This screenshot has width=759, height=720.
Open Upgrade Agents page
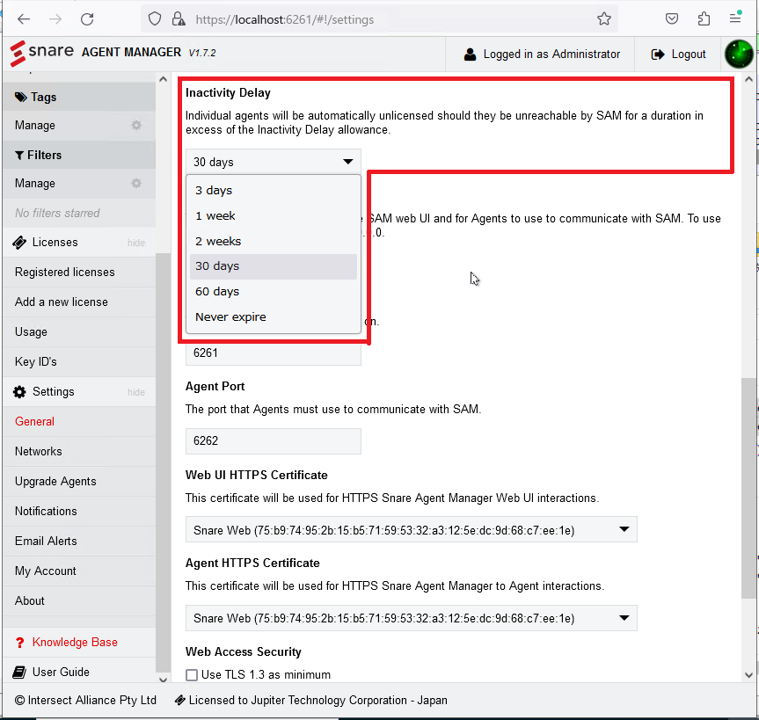(x=79, y=482)
